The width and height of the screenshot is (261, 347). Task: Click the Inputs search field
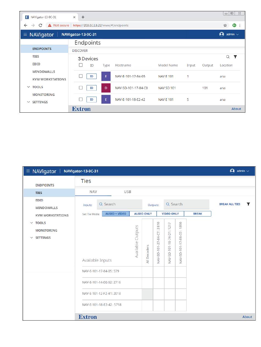click(120, 204)
